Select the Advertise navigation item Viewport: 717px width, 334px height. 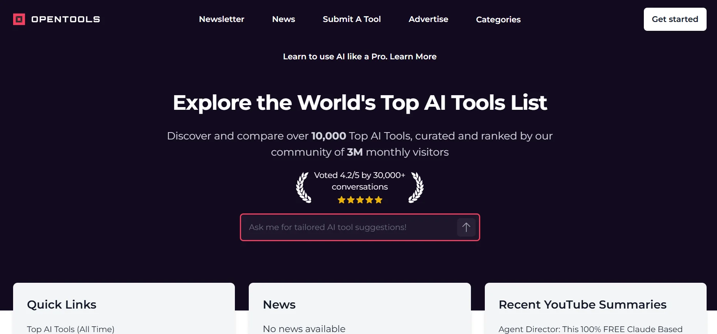tap(428, 19)
